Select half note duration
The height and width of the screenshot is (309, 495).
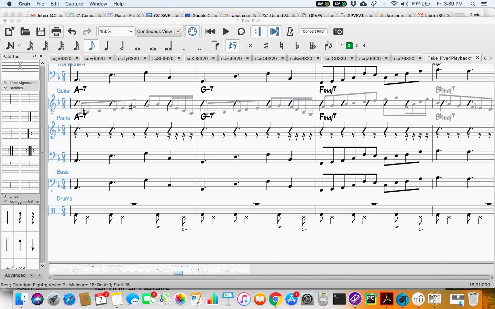pyautogui.click(x=122, y=46)
